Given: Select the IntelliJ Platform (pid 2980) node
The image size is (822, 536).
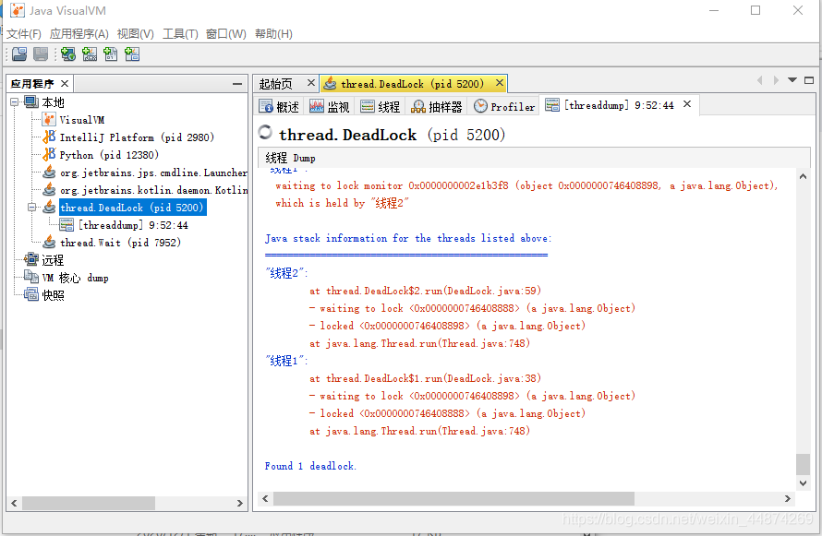Looking at the screenshot, I should (136, 137).
